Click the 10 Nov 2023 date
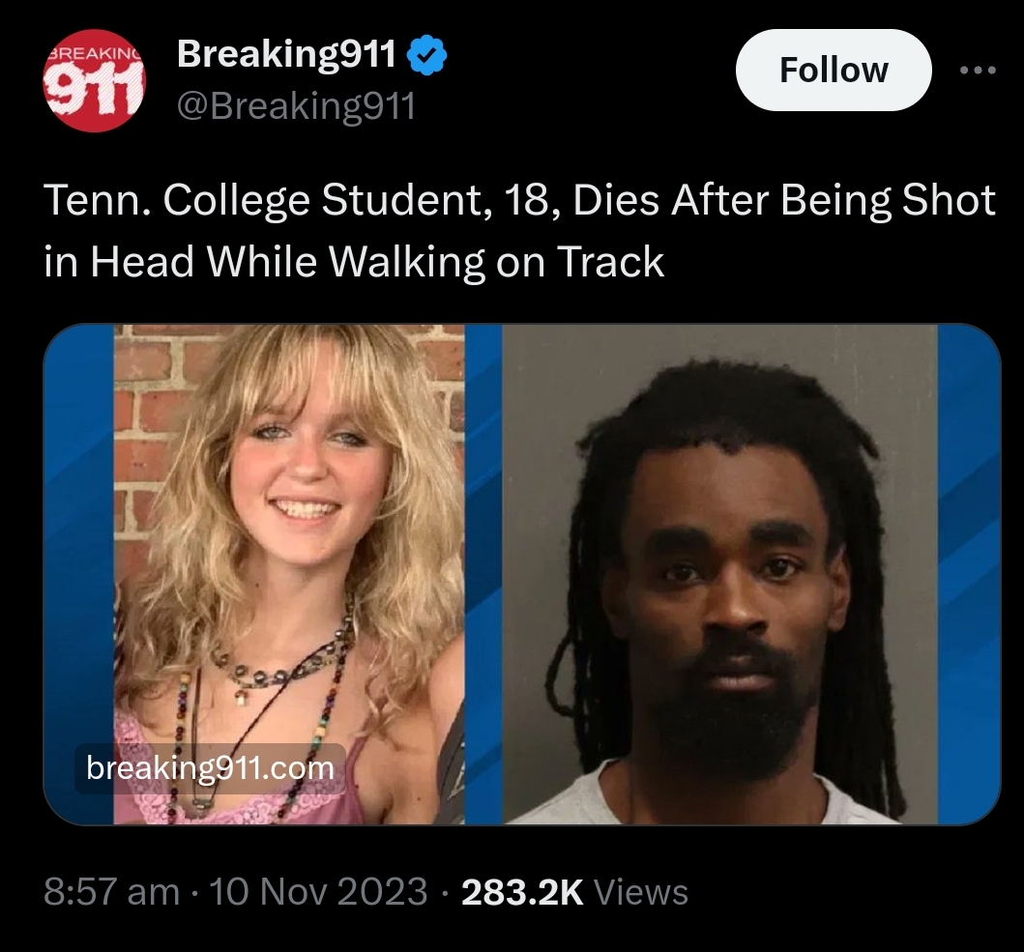 pyautogui.click(x=318, y=892)
